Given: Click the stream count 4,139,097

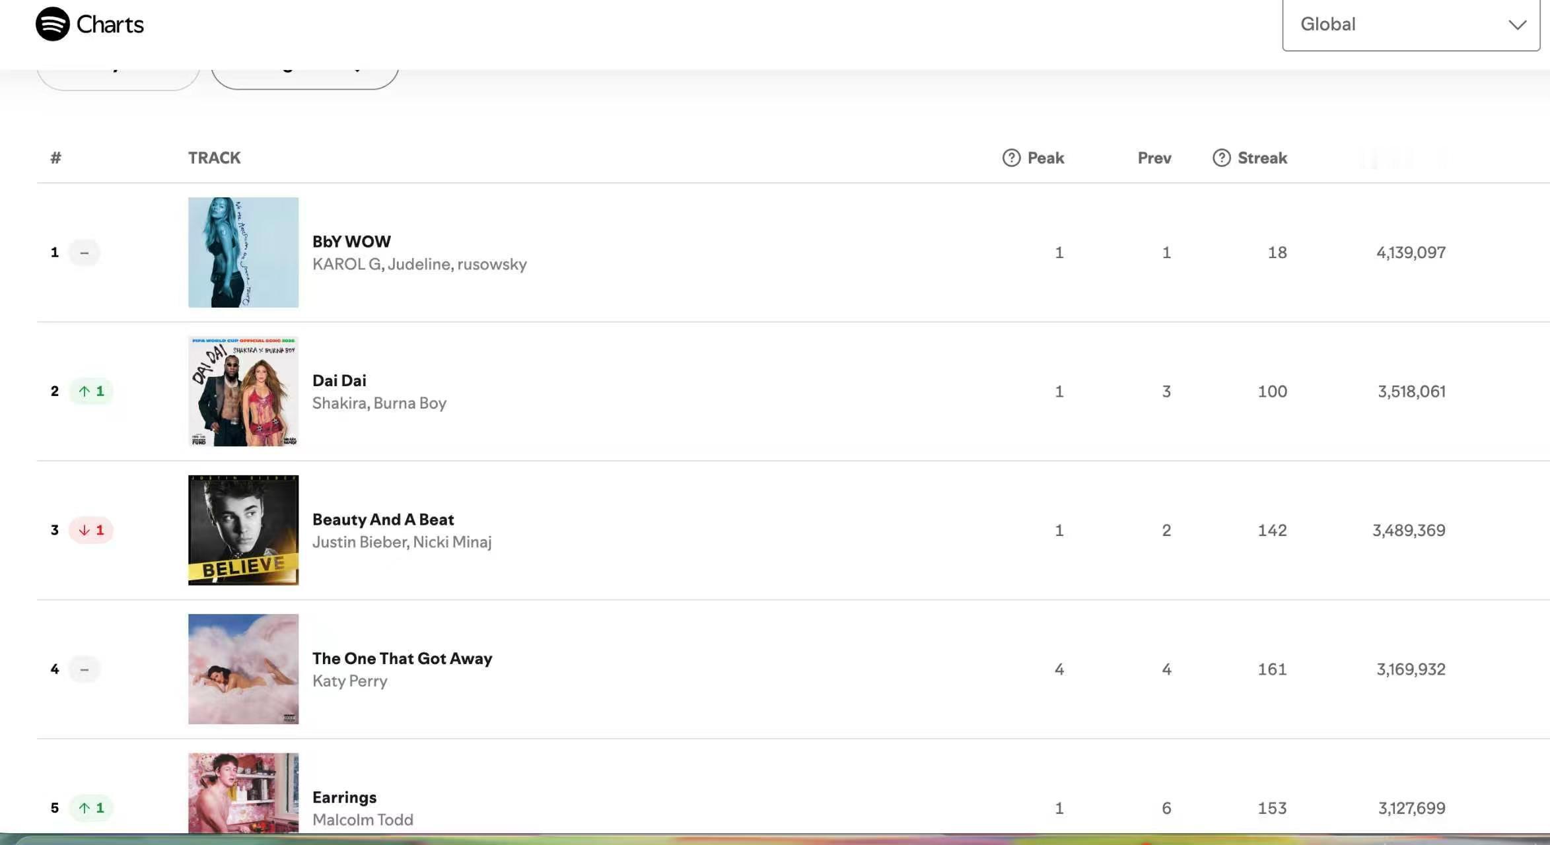Looking at the screenshot, I should tap(1411, 253).
